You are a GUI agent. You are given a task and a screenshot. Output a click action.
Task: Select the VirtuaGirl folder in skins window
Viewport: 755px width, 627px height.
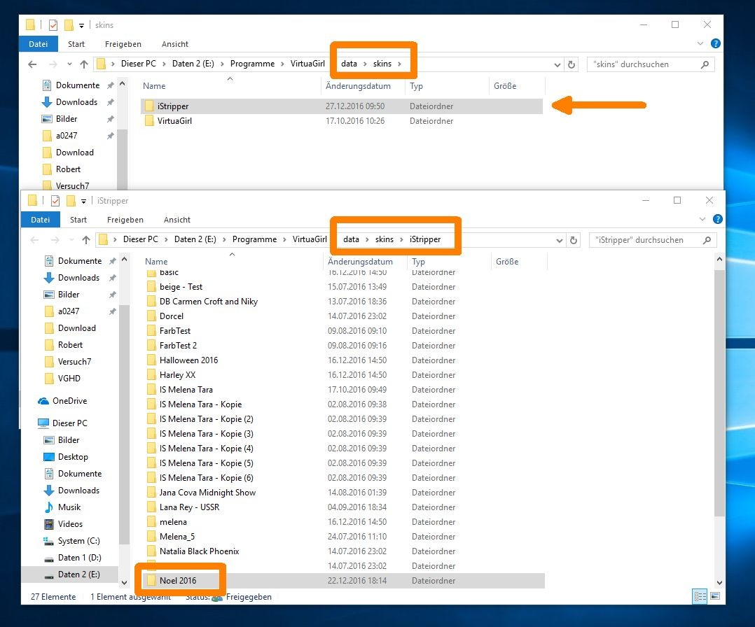pos(342,121)
